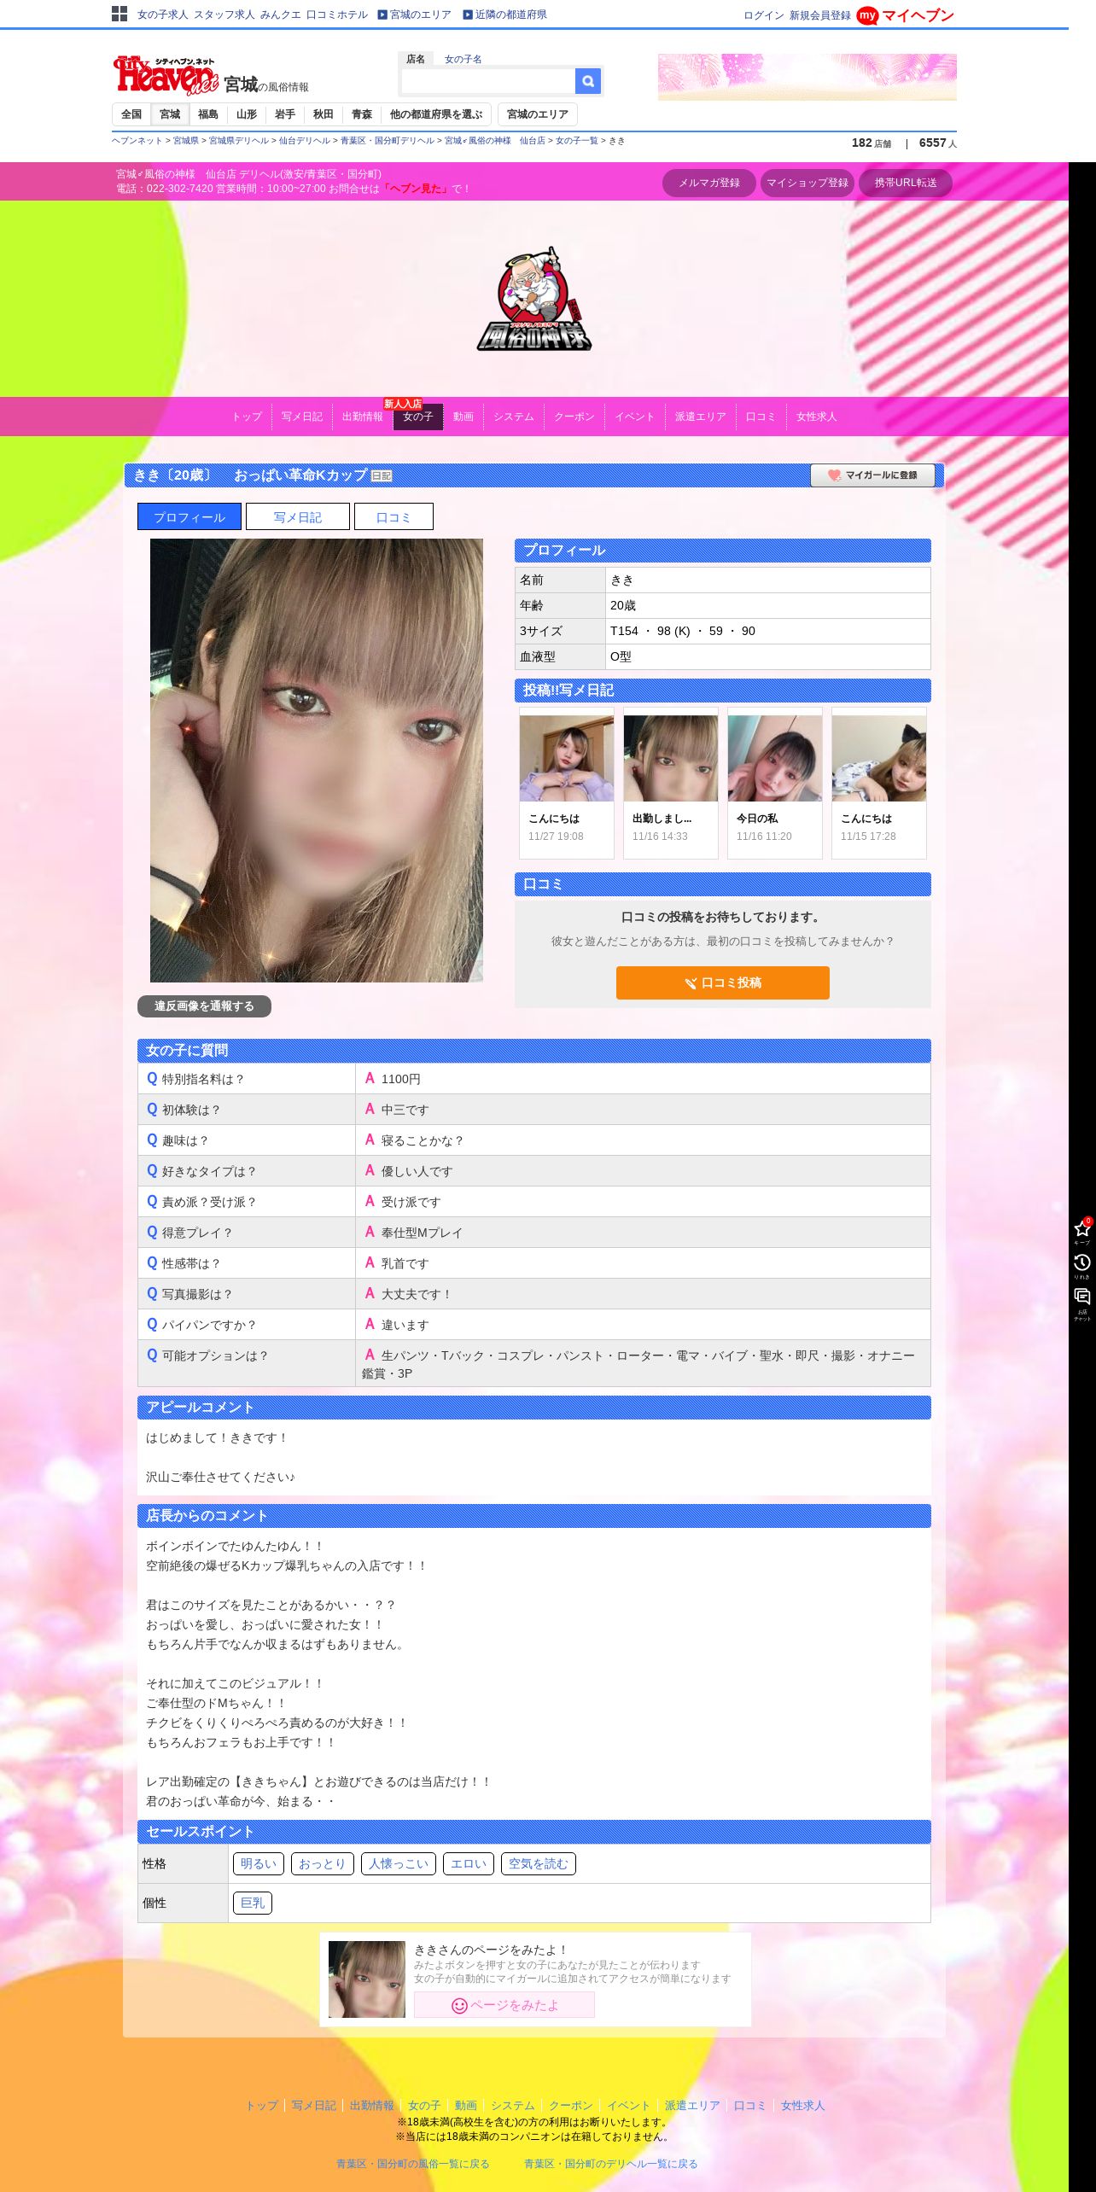Click the 風俗の神様 shop logo
The width and height of the screenshot is (1096, 2192).
(534, 299)
